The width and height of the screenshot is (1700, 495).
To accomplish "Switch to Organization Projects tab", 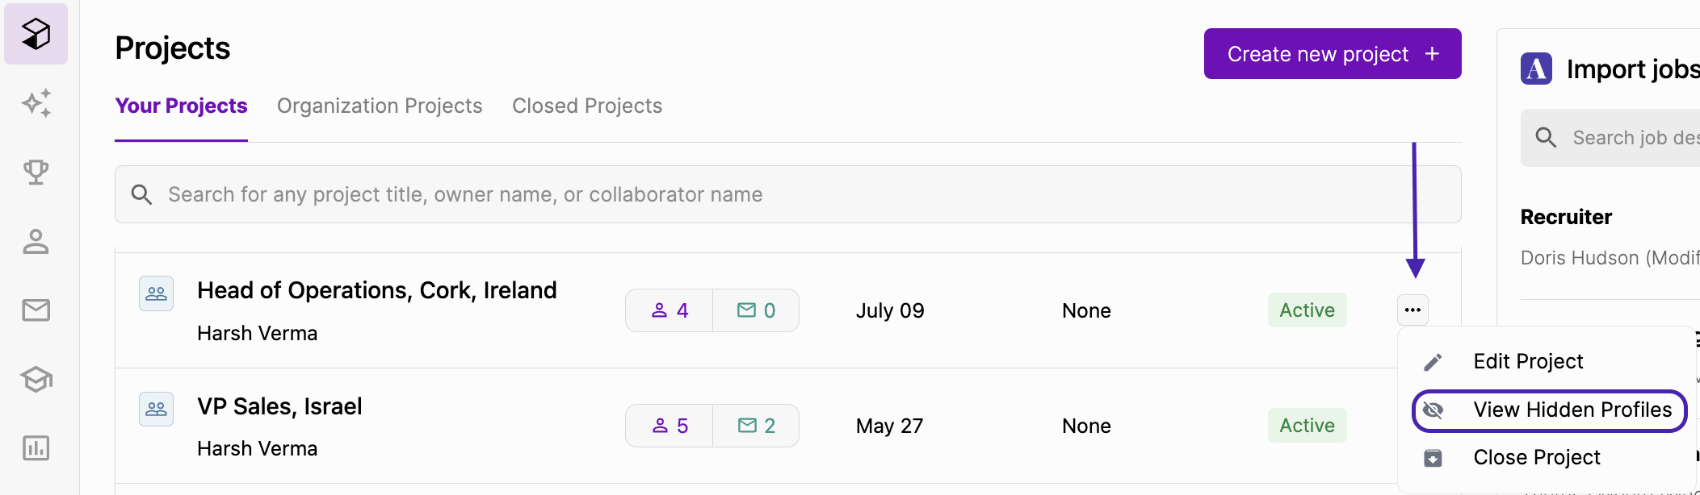I will tap(380, 106).
